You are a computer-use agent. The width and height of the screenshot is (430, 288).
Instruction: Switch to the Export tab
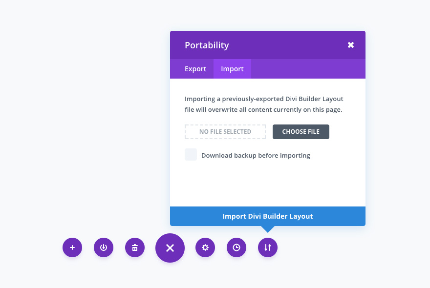click(x=195, y=69)
